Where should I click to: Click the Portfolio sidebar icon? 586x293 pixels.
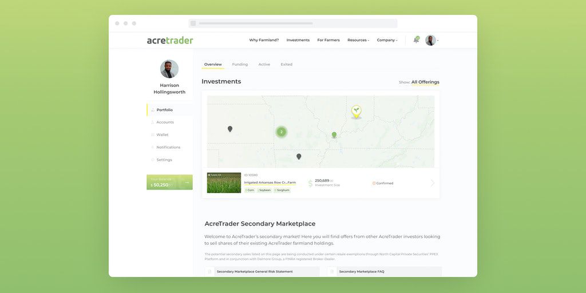(x=152, y=110)
